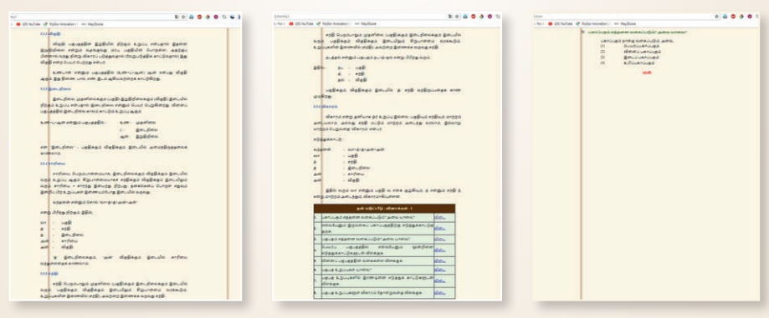Screen dimensions: 769x318
Task: Click the answer link in question row 3 of the table
Action: click(440, 239)
